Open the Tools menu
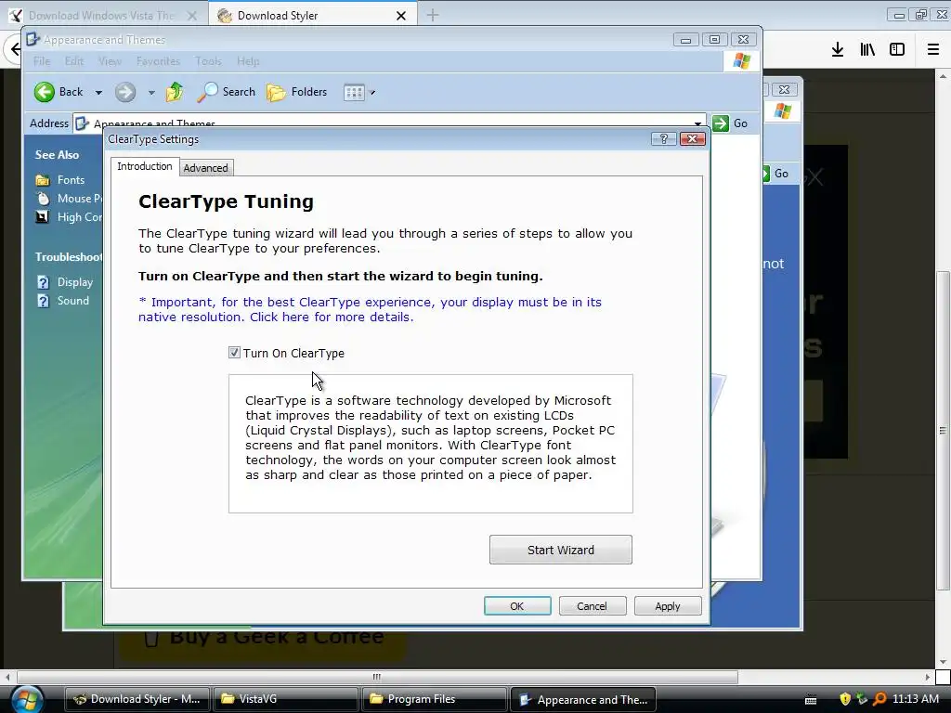951x713 pixels. pyautogui.click(x=209, y=61)
